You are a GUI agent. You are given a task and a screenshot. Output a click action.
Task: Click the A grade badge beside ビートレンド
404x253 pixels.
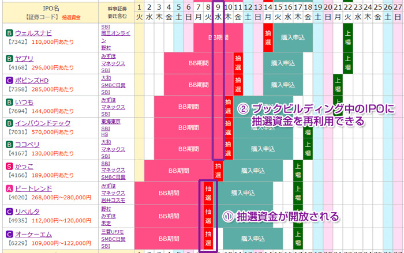[9, 188]
